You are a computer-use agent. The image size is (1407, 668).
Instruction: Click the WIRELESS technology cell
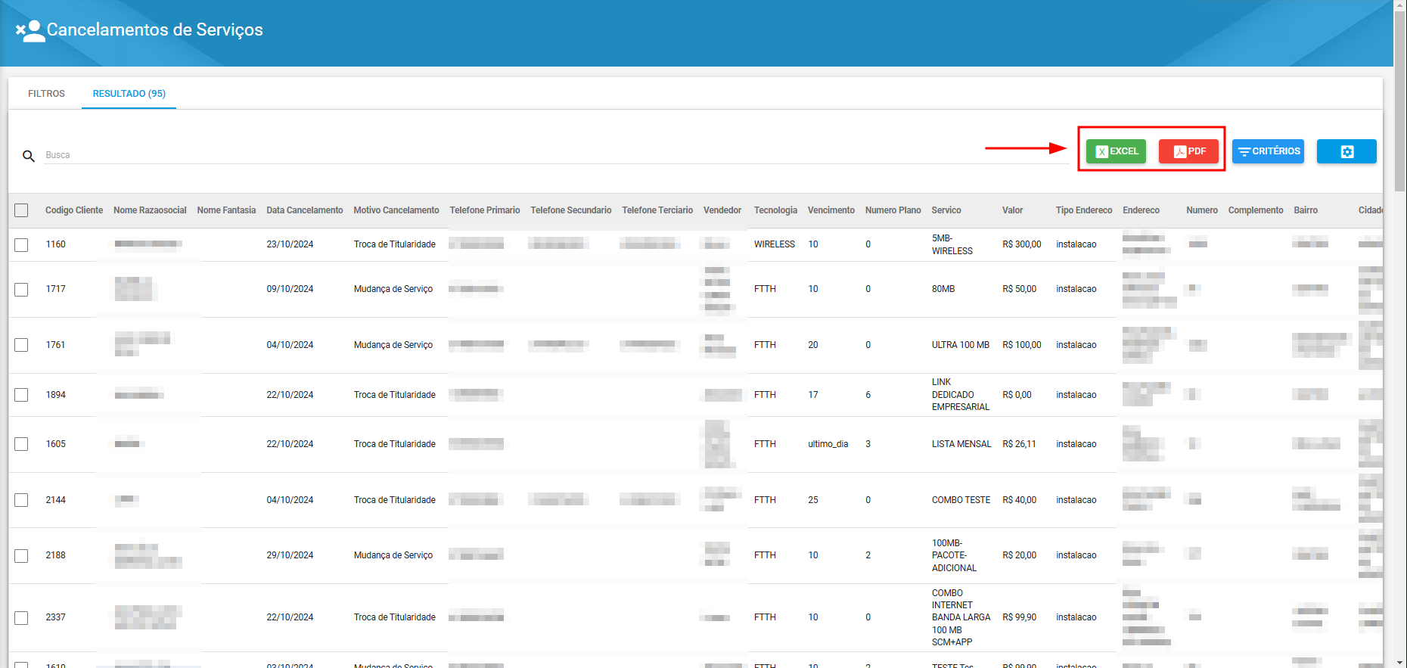[x=775, y=244]
